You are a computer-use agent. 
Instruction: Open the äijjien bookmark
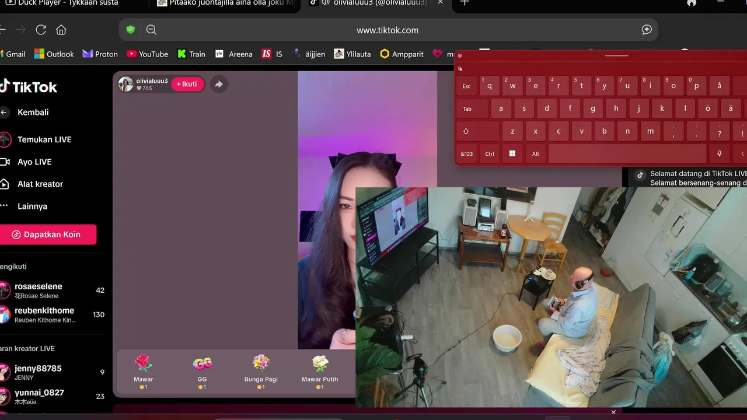(x=309, y=54)
